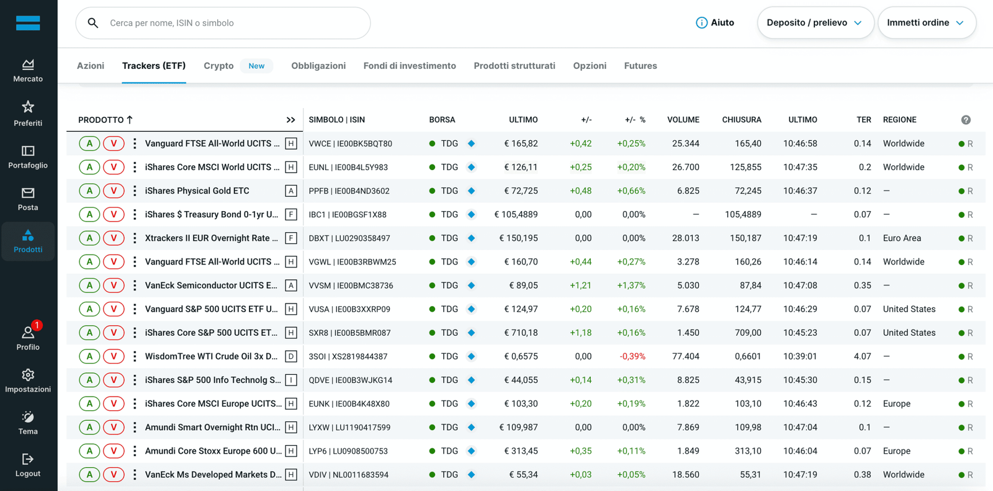Click buy (A) for iShares Core MSCI World
Image resolution: width=993 pixels, height=491 pixels.
point(90,168)
